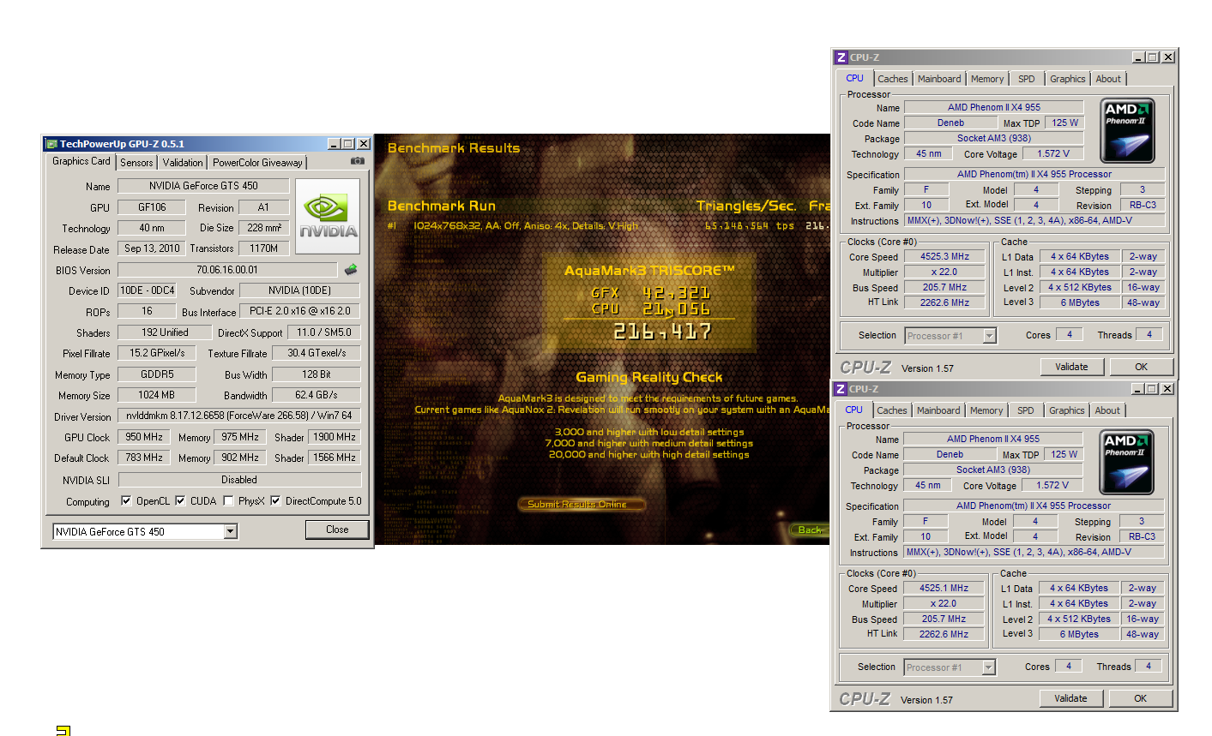The width and height of the screenshot is (1212, 736).
Task: Open the NVIDIA GeForce GTS 450 dropdown
Action: point(230,532)
